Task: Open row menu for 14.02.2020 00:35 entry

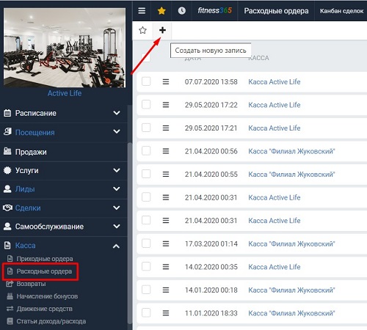Action: (x=166, y=267)
